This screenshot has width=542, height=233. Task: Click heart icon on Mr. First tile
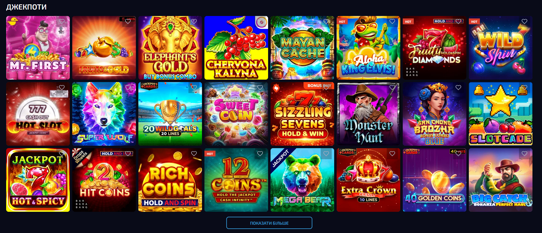[x=62, y=22]
